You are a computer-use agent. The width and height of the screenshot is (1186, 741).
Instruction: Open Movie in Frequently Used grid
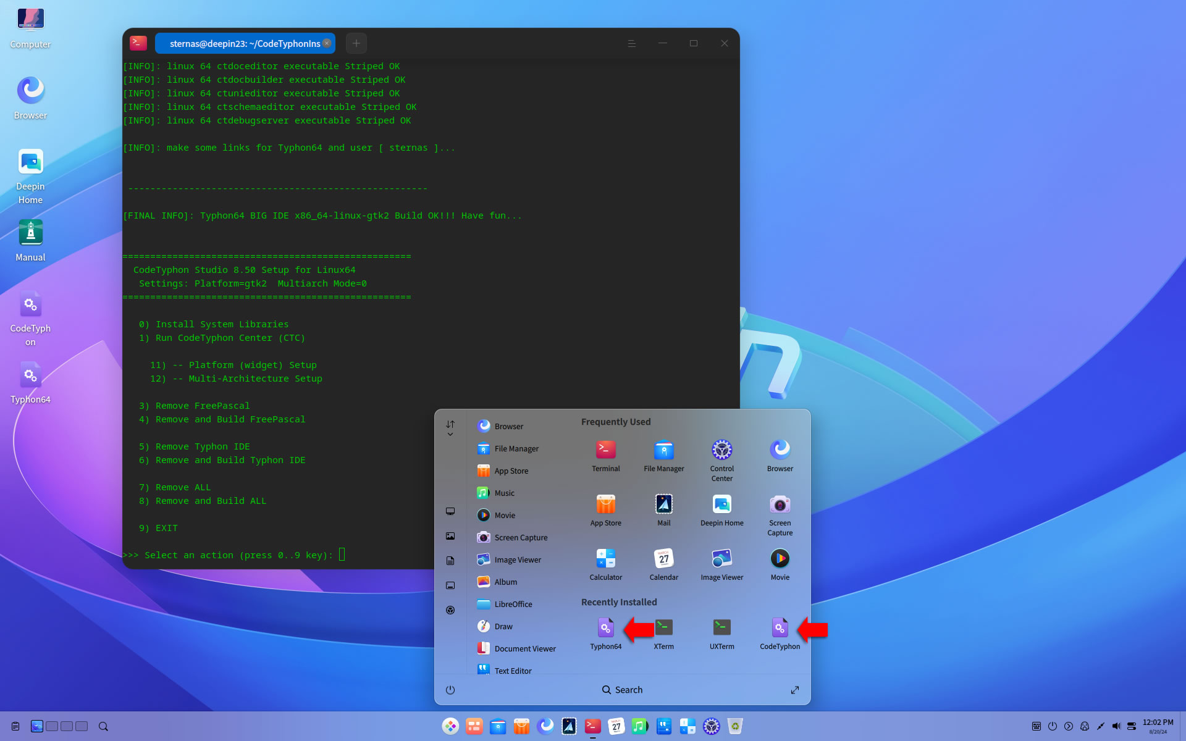780,564
